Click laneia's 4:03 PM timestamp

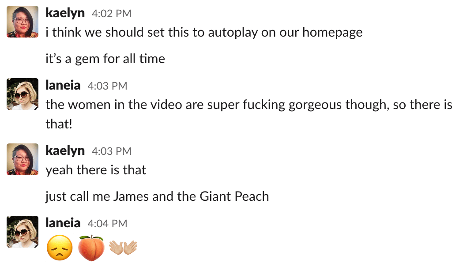107,86
